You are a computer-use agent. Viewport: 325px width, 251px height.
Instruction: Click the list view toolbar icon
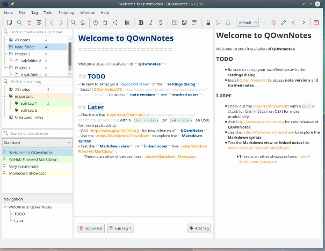[x=127, y=23]
